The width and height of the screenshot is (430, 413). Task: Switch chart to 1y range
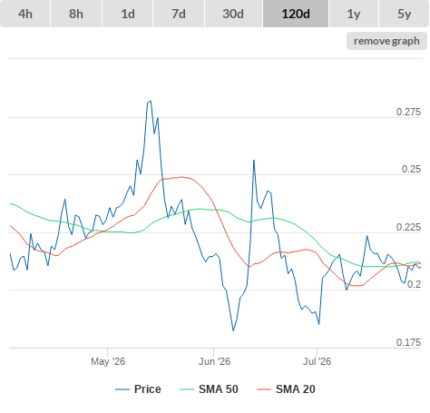pos(354,14)
